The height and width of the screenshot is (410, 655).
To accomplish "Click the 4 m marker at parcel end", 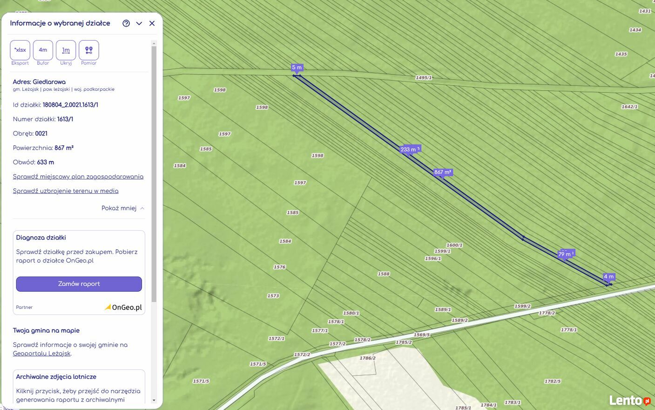I will 609,277.
